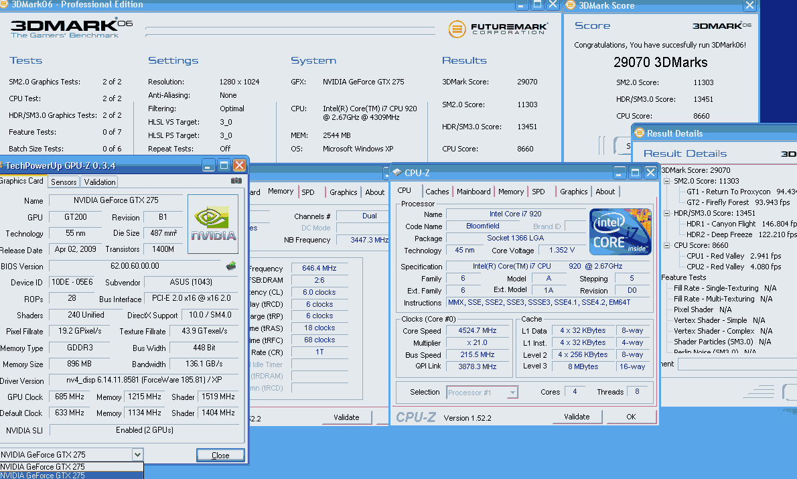Open the Graphics tab in front CPU-Z
The width and height of the screenshot is (797, 479).
click(573, 192)
